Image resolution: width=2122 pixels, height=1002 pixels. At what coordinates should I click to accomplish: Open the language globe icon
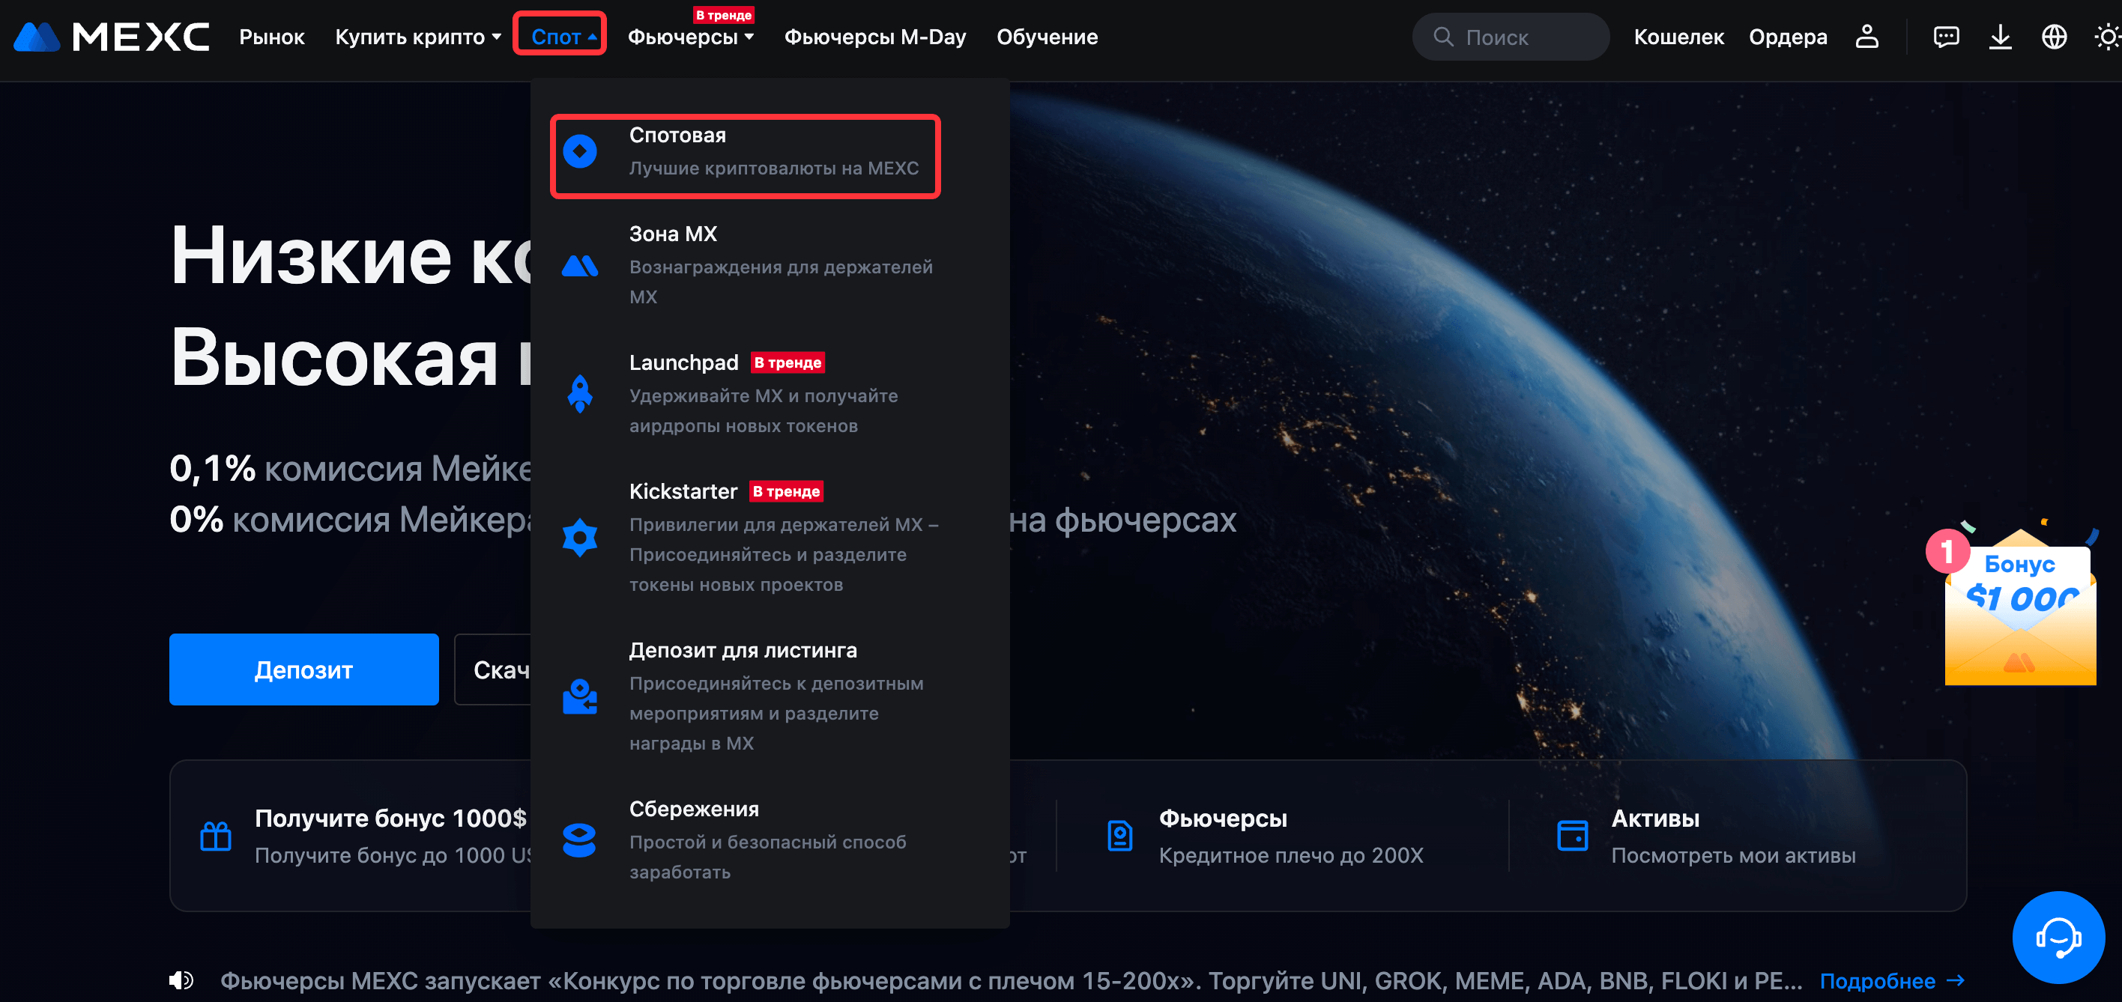pyautogui.click(x=2054, y=37)
